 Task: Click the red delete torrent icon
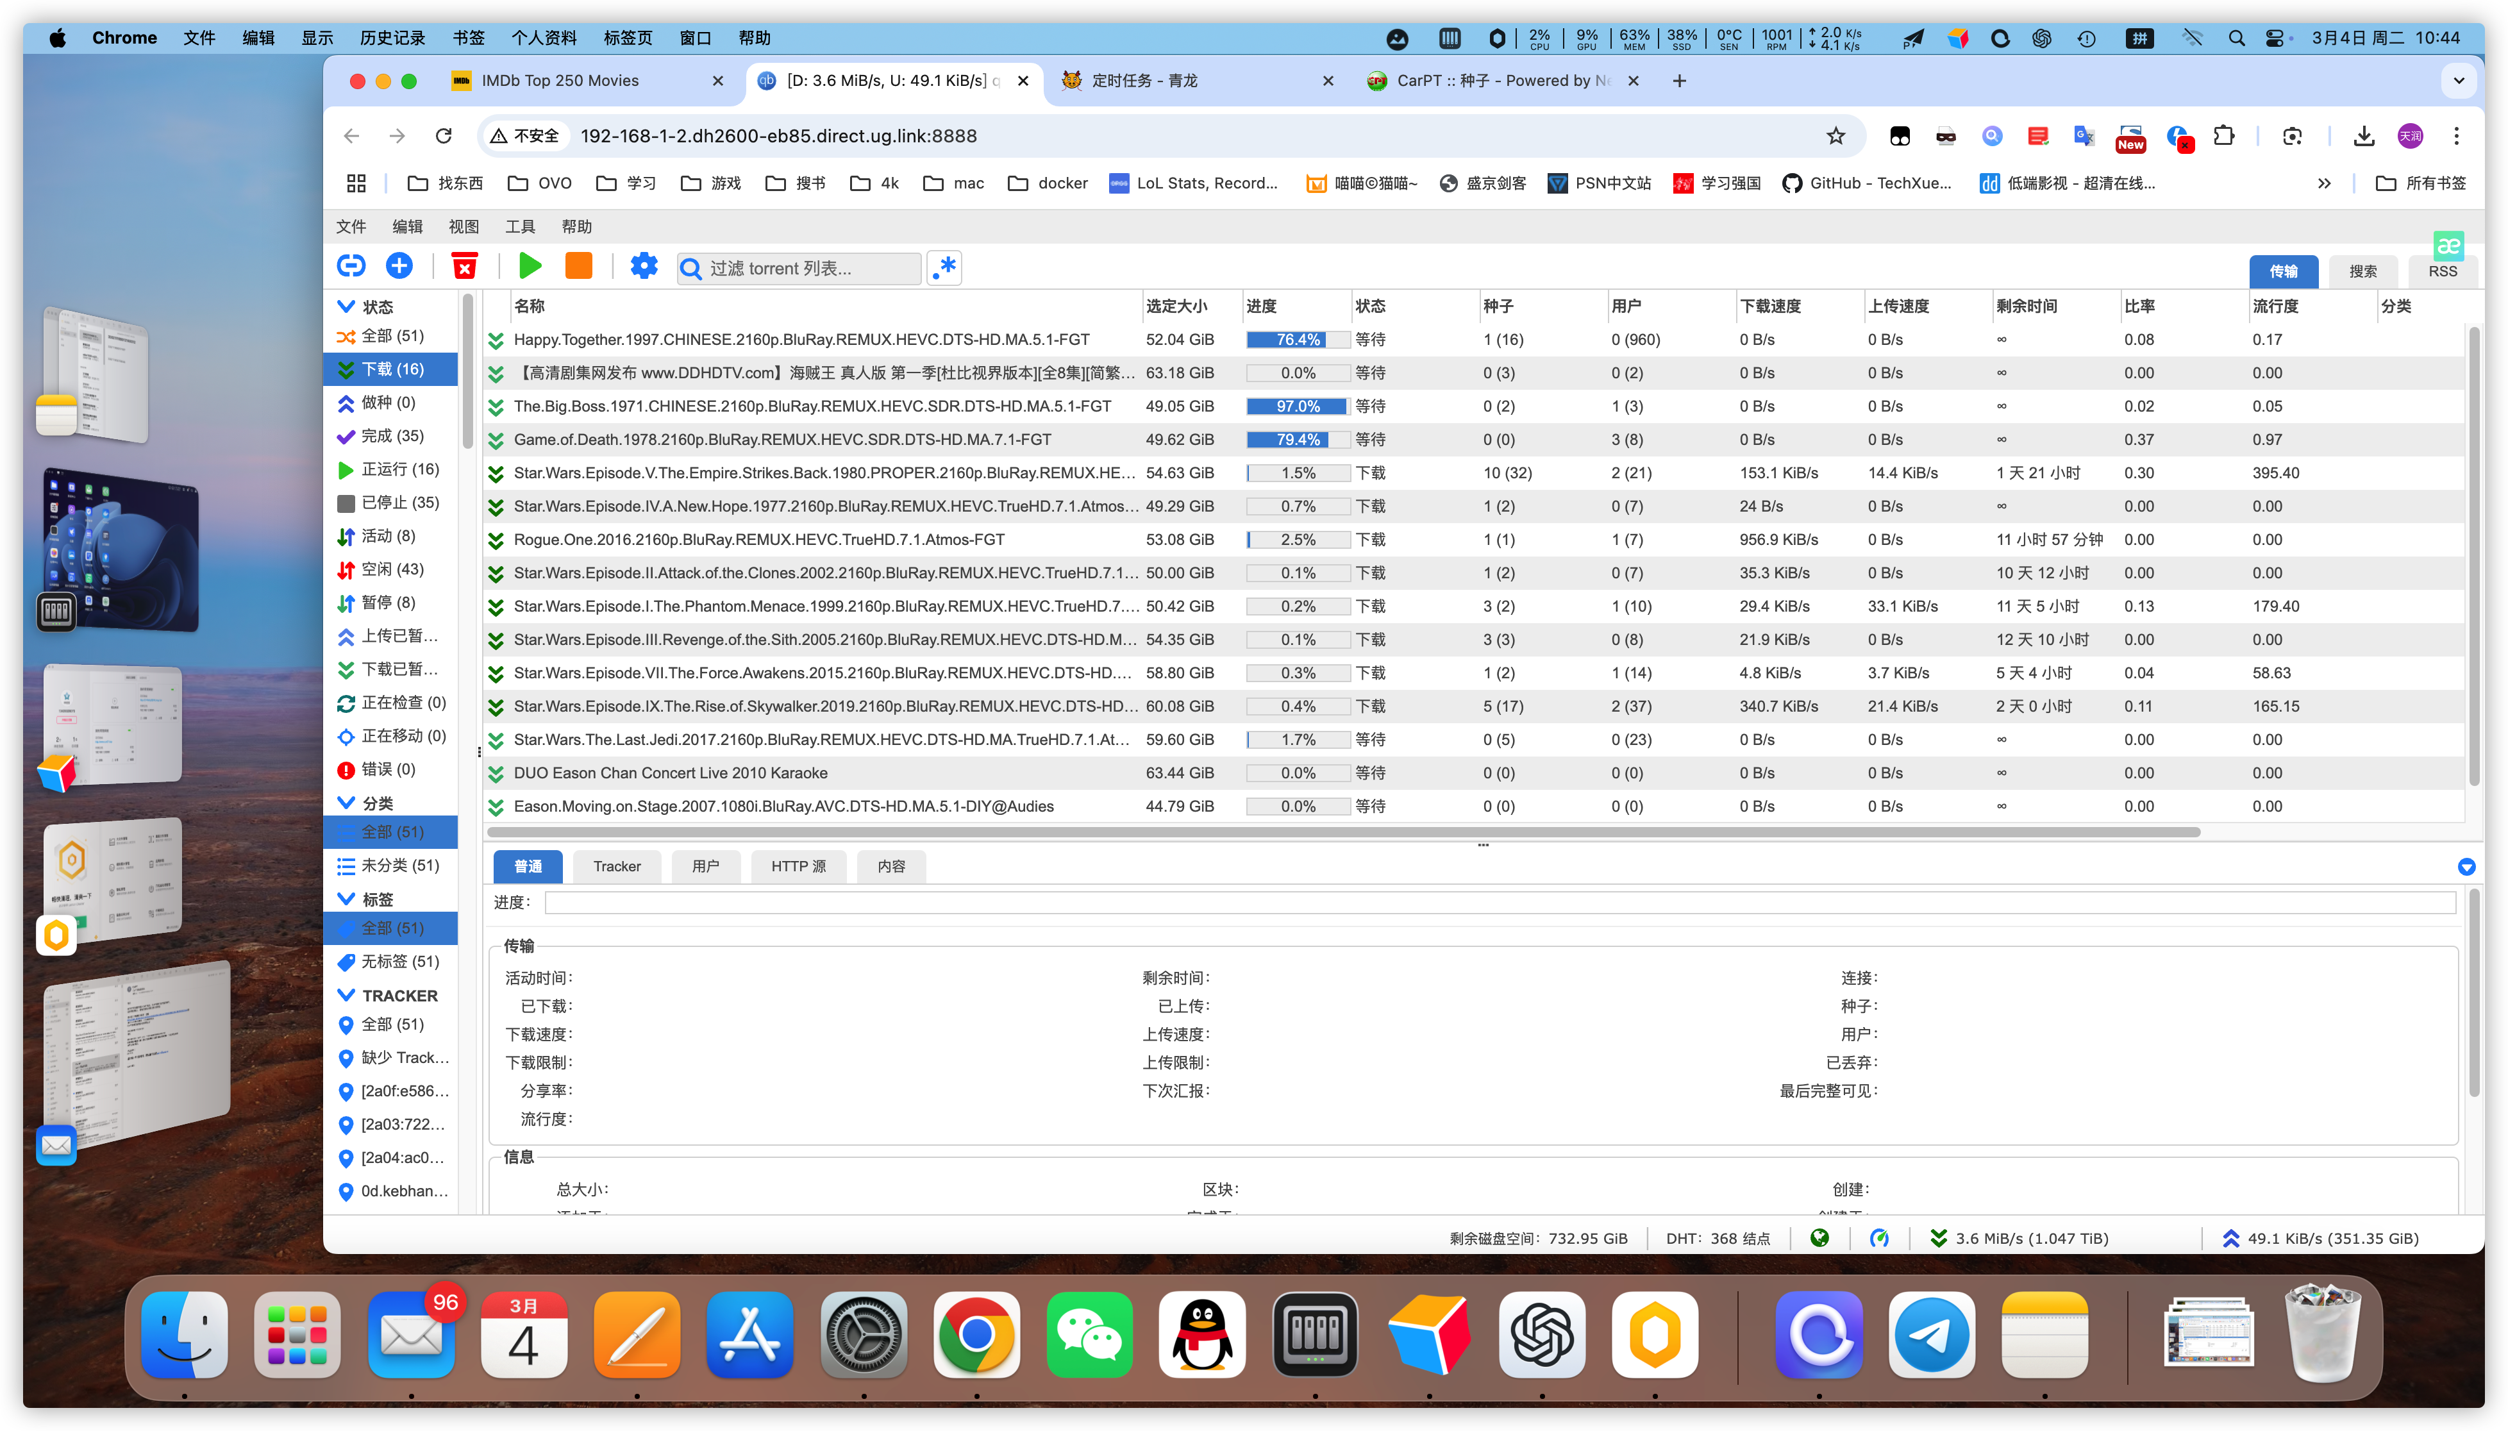(x=464, y=266)
